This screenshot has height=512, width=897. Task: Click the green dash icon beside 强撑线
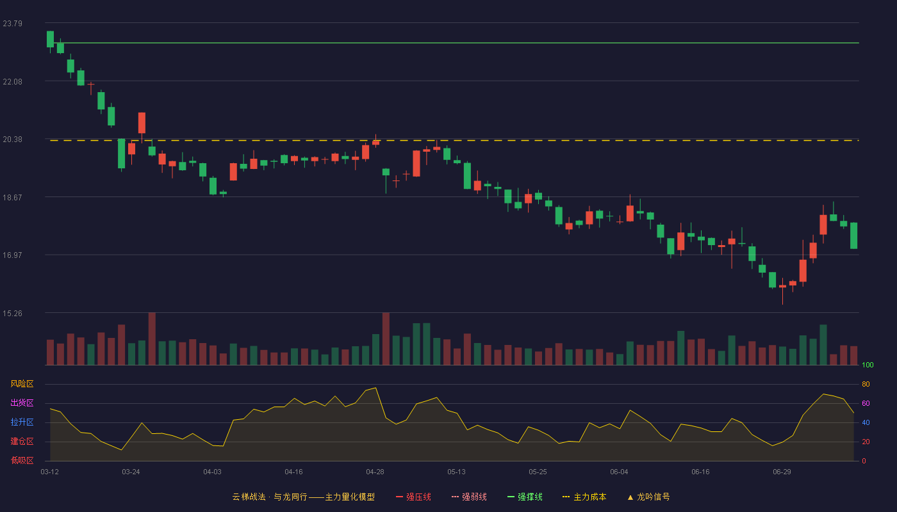click(x=511, y=497)
